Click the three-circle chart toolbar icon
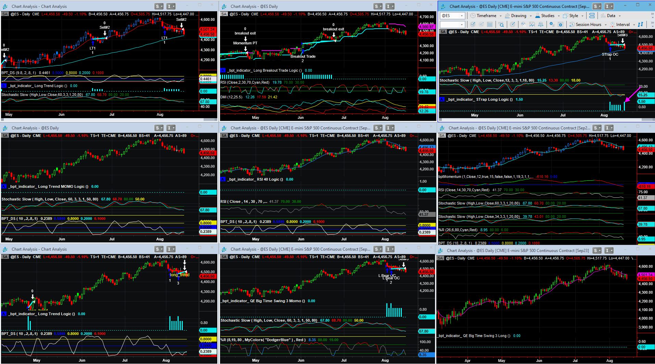The height and width of the screenshot is (364, 655). 541,25
